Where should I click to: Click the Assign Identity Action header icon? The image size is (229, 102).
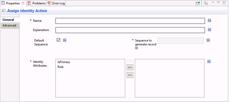tap(4, 11)
